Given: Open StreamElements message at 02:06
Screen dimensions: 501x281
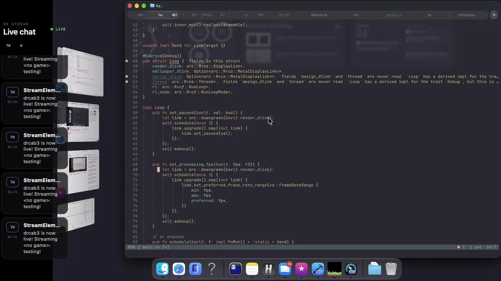Looking at the screenshot, I should [x=34, y=103].
